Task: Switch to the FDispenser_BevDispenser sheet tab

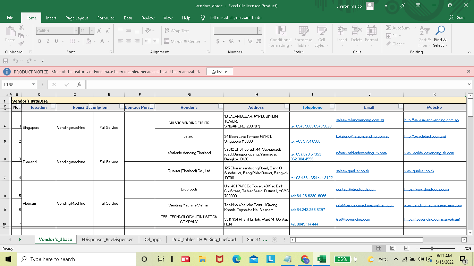Action: pyautogui.click(x=107, y=239)
